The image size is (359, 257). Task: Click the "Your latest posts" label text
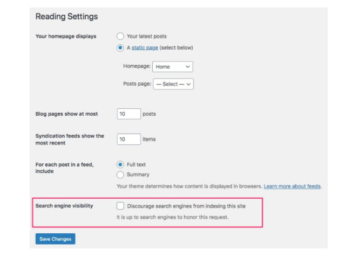pyautogui.click(x=146, y=36)
